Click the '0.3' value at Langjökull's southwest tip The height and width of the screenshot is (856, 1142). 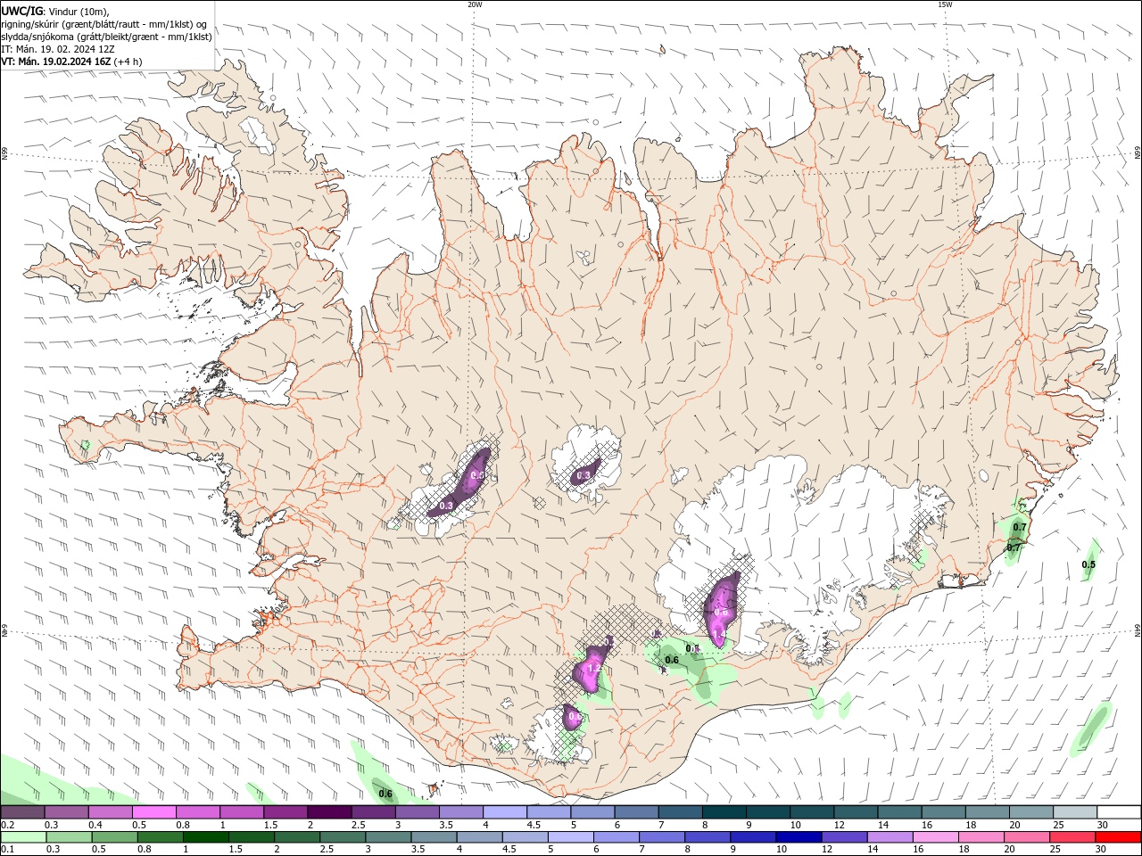coord(447,506)
